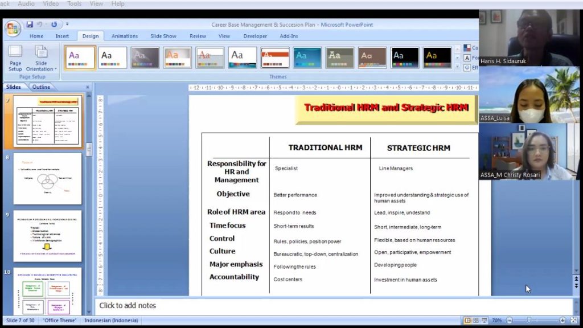Open the Outline tab in left pane
The image size is (583, 328).
(x=41, y=87)
